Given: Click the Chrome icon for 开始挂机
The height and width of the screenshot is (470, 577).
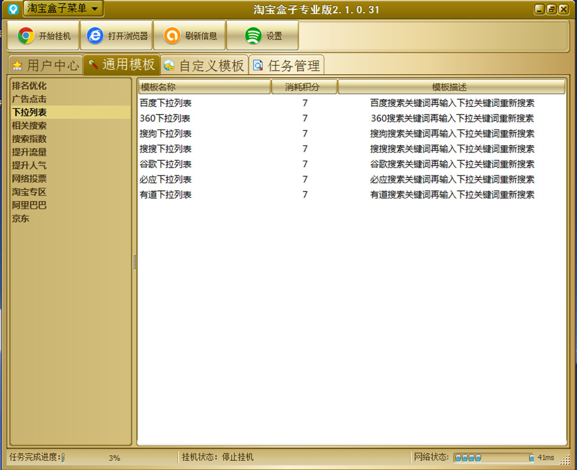Looking at the screenshot, I should tap(26, 36).
